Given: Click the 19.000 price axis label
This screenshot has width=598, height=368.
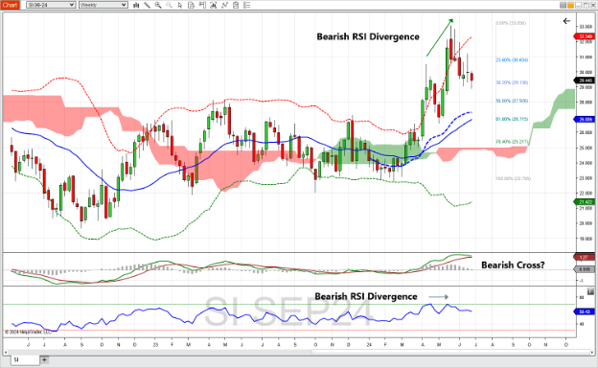Looking at the screenshot, I should click(586, 239).
